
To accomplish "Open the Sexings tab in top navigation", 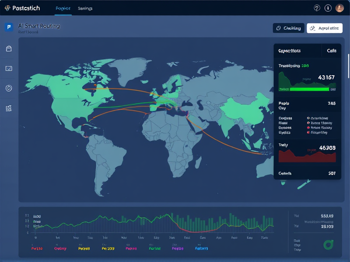I will click(x=85, y=8).
